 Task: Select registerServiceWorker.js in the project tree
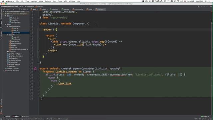[x=19, y=50]
